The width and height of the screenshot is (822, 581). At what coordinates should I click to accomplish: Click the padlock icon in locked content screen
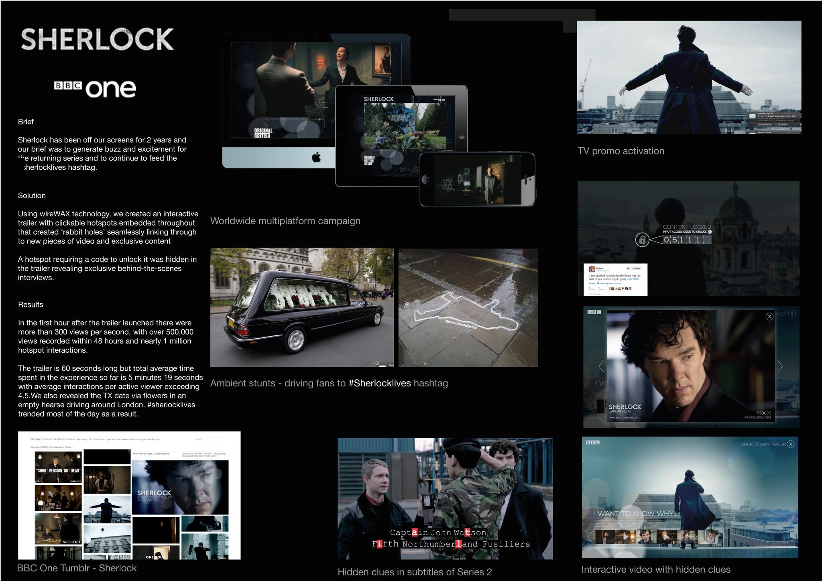642,240
